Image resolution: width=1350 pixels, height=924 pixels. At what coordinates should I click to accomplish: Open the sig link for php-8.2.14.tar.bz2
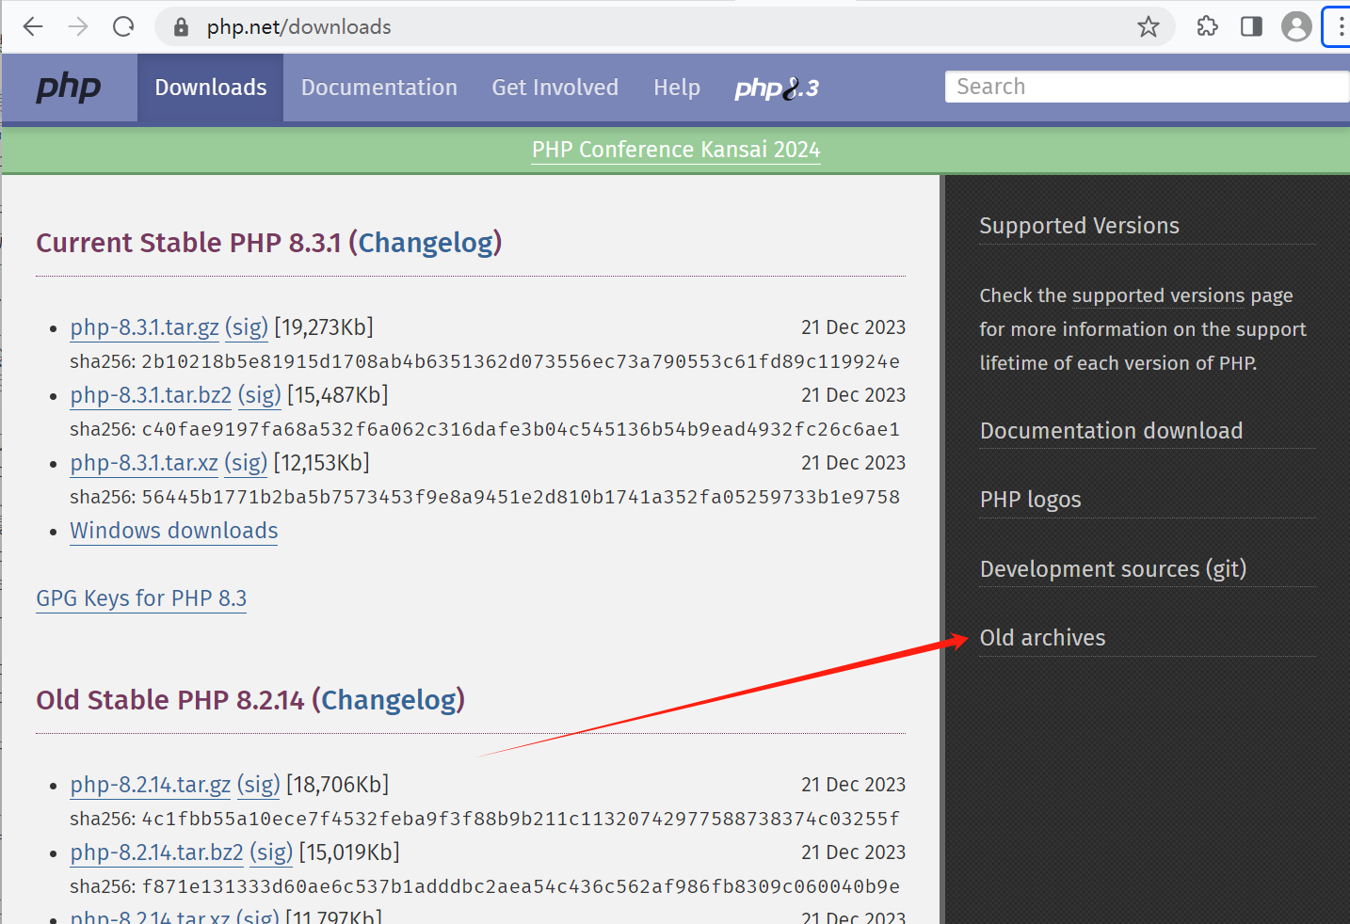[x=271, y=852]
